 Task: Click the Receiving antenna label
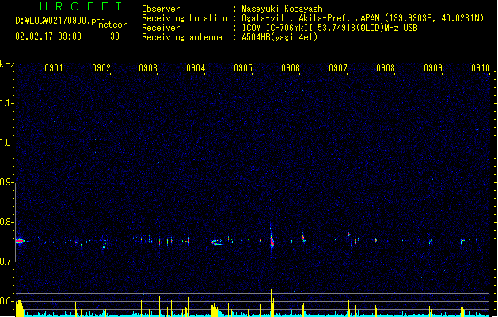point(182,37)
